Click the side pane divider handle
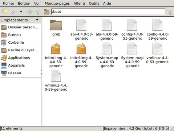 42,72
